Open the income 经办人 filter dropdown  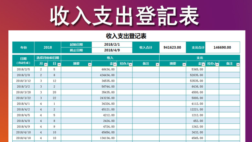131,64
